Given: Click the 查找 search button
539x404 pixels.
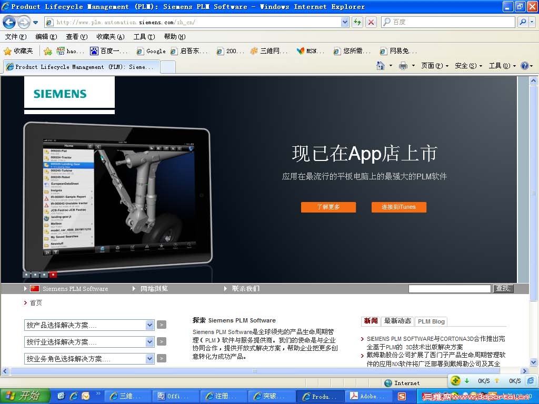Looking at the screenshot, I should point(503,289).
